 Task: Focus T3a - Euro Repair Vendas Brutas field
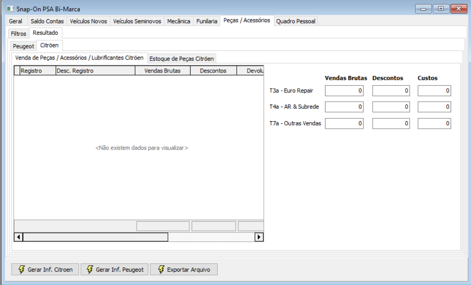(344, 91)
